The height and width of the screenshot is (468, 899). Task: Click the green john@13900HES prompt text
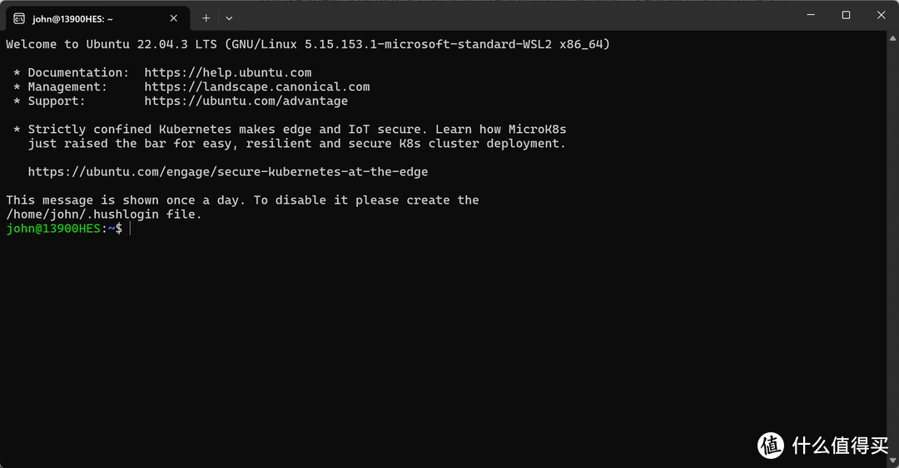53,229
